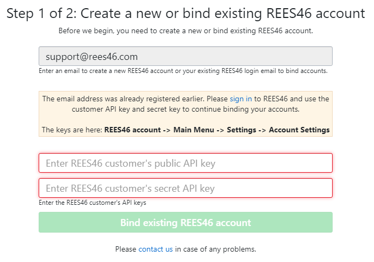This screenshot has width=374, height=262.
Task: Click 'Enter the REES46 customer's API keys' hint
Action: point(93,203)
